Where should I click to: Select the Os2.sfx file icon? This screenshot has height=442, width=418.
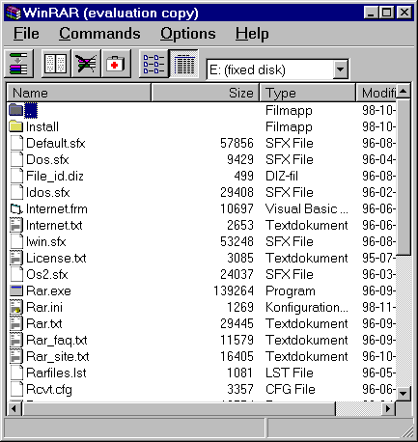(x=16, y=274)
